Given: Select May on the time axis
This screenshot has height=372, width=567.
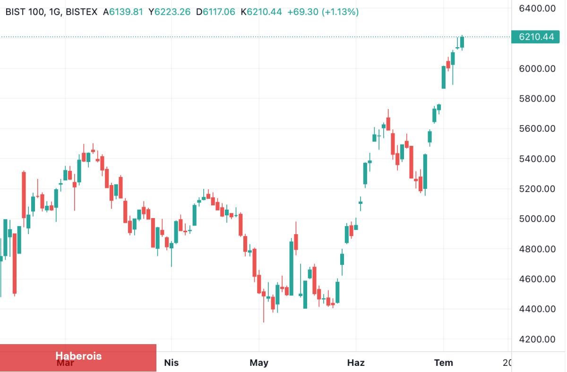Looking at the screenshot, I should [259, 363].
